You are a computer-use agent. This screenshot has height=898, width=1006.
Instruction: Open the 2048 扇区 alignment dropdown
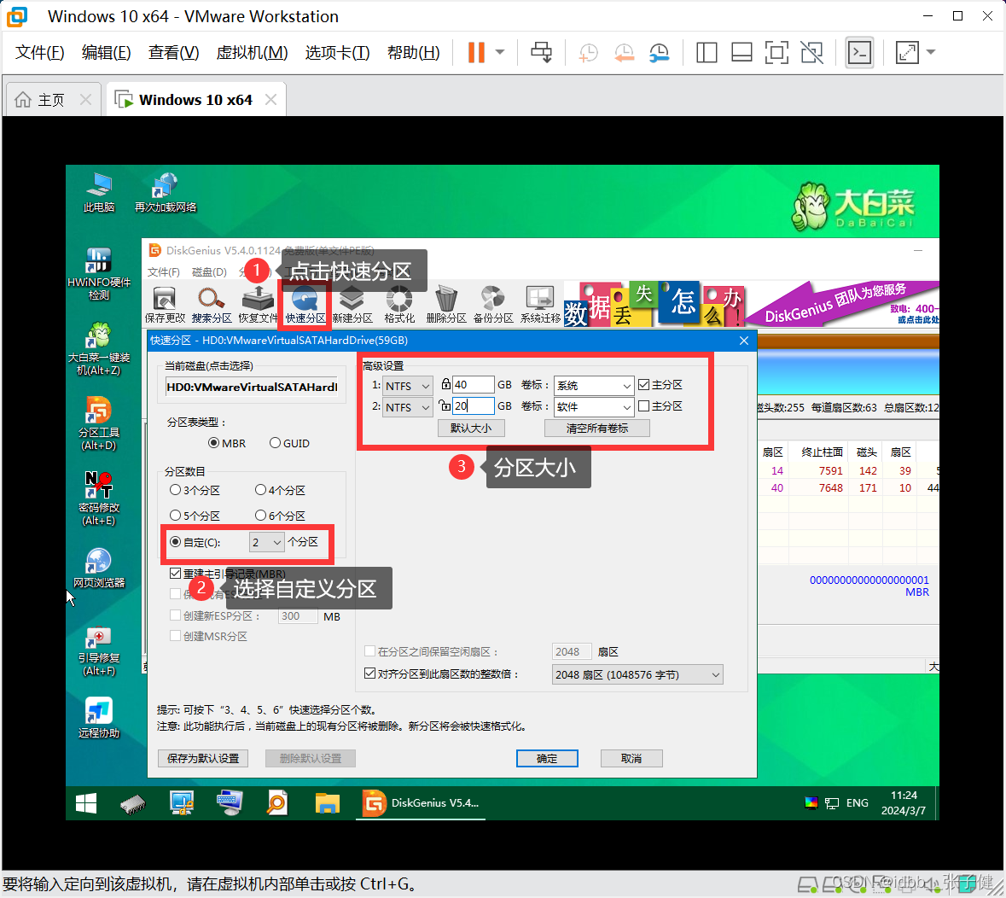tap(637, 674)
